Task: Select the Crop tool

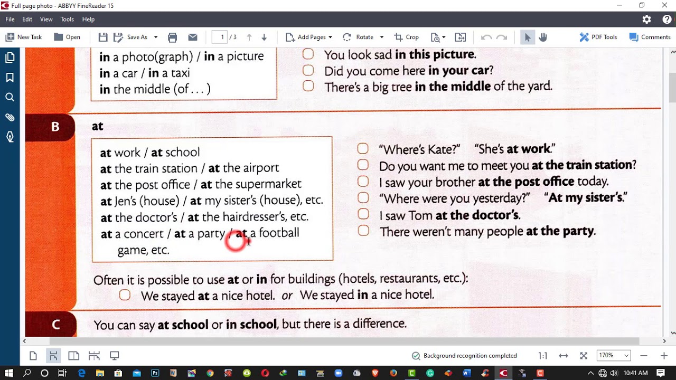Action: pos(406,37)
